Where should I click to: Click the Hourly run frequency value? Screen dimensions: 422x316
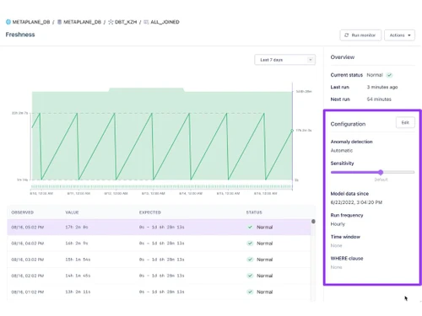pos(338,224)
